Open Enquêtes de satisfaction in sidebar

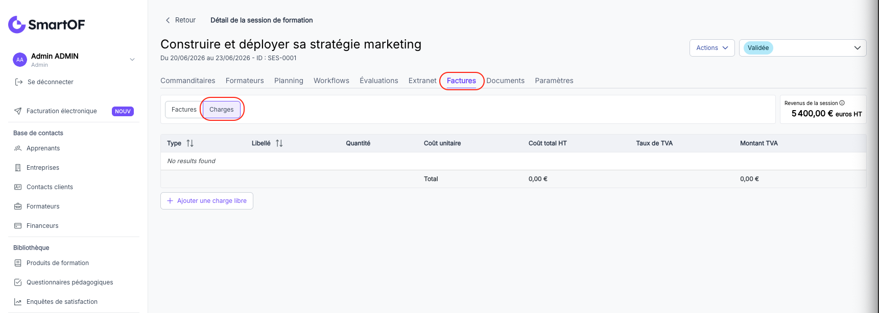[62, 302]
